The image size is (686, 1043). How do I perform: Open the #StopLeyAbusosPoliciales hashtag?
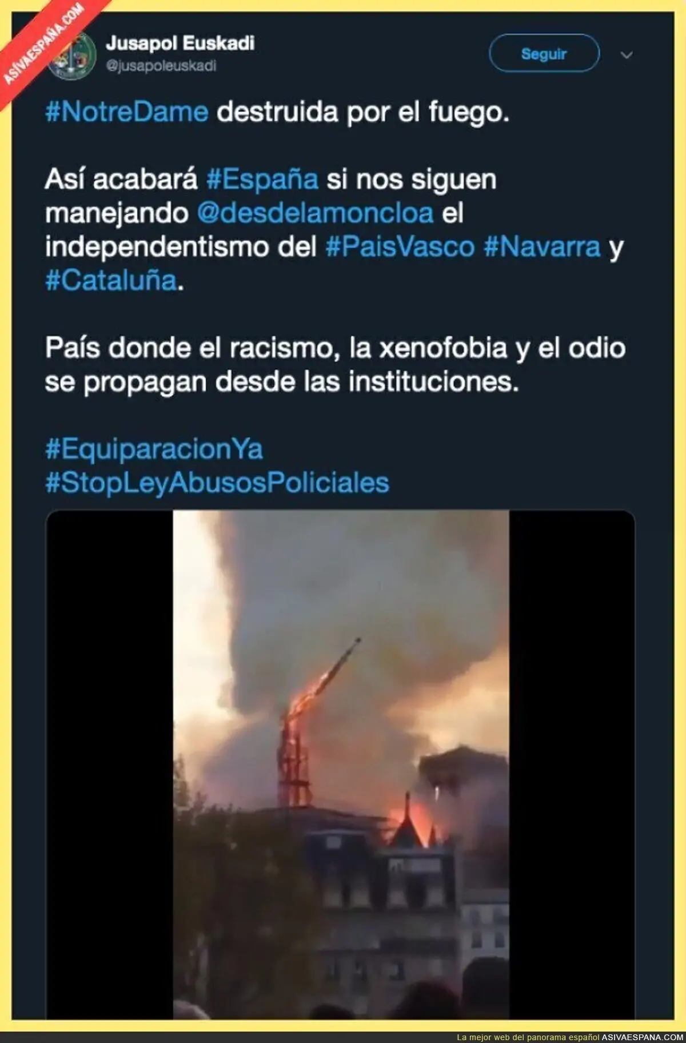point(217,483)
